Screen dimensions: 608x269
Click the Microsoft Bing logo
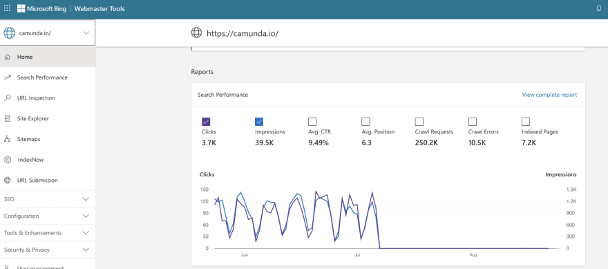coord(41,8)
